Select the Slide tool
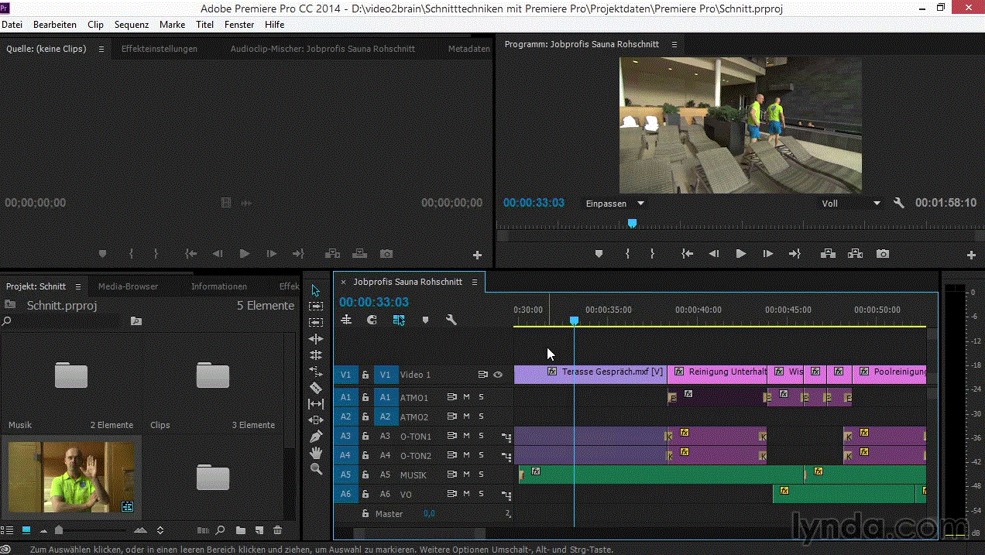This screenshot has height=555, width=985. 316,420
